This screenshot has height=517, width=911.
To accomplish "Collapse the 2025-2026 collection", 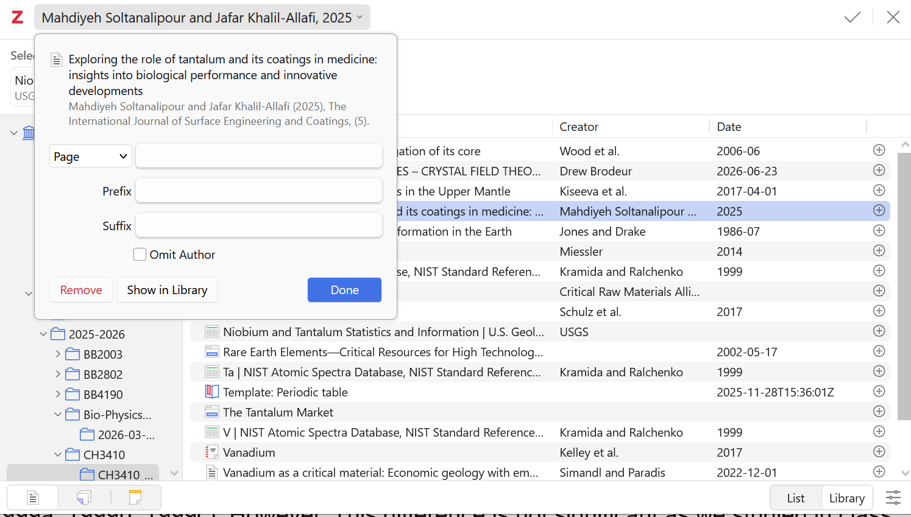I will [x=43, y=334].
